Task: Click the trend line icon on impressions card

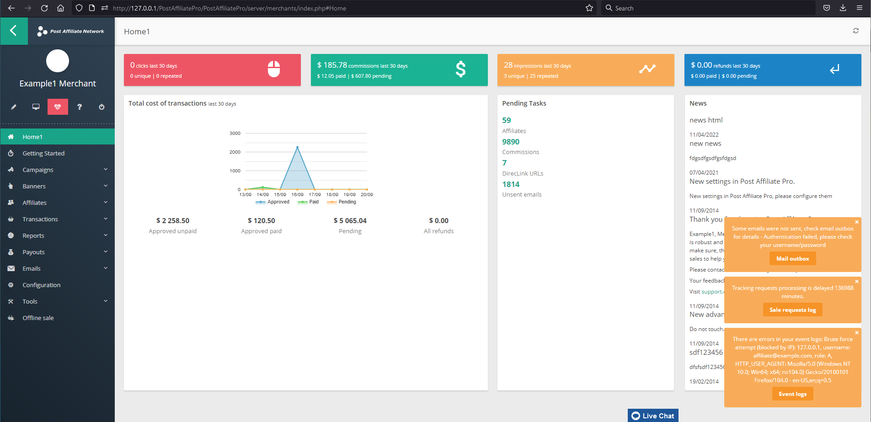Action: click(647, 69)
